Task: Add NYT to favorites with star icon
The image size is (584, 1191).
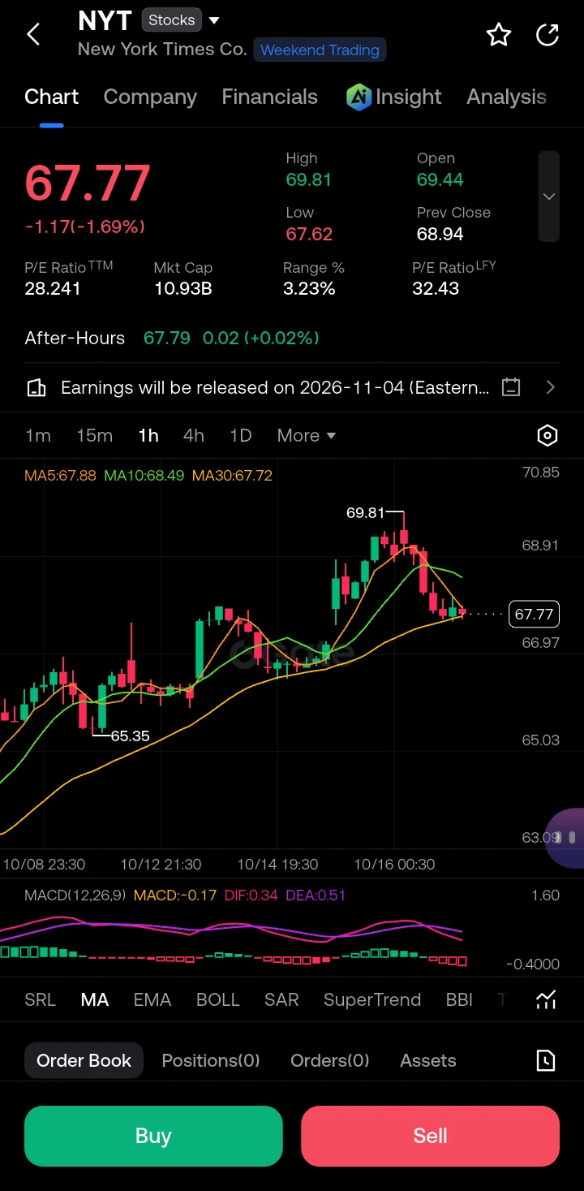Action: (x=498, y=34)
